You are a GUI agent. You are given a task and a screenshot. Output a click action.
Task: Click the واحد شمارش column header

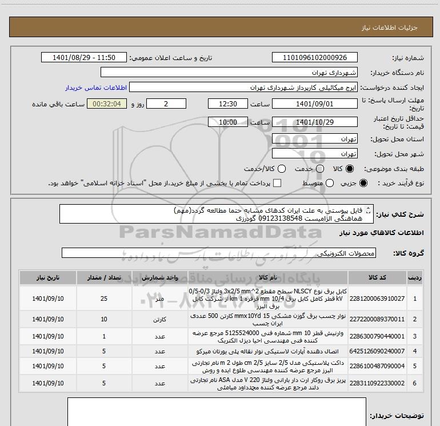pyautogui.click(x=159, y=278)
